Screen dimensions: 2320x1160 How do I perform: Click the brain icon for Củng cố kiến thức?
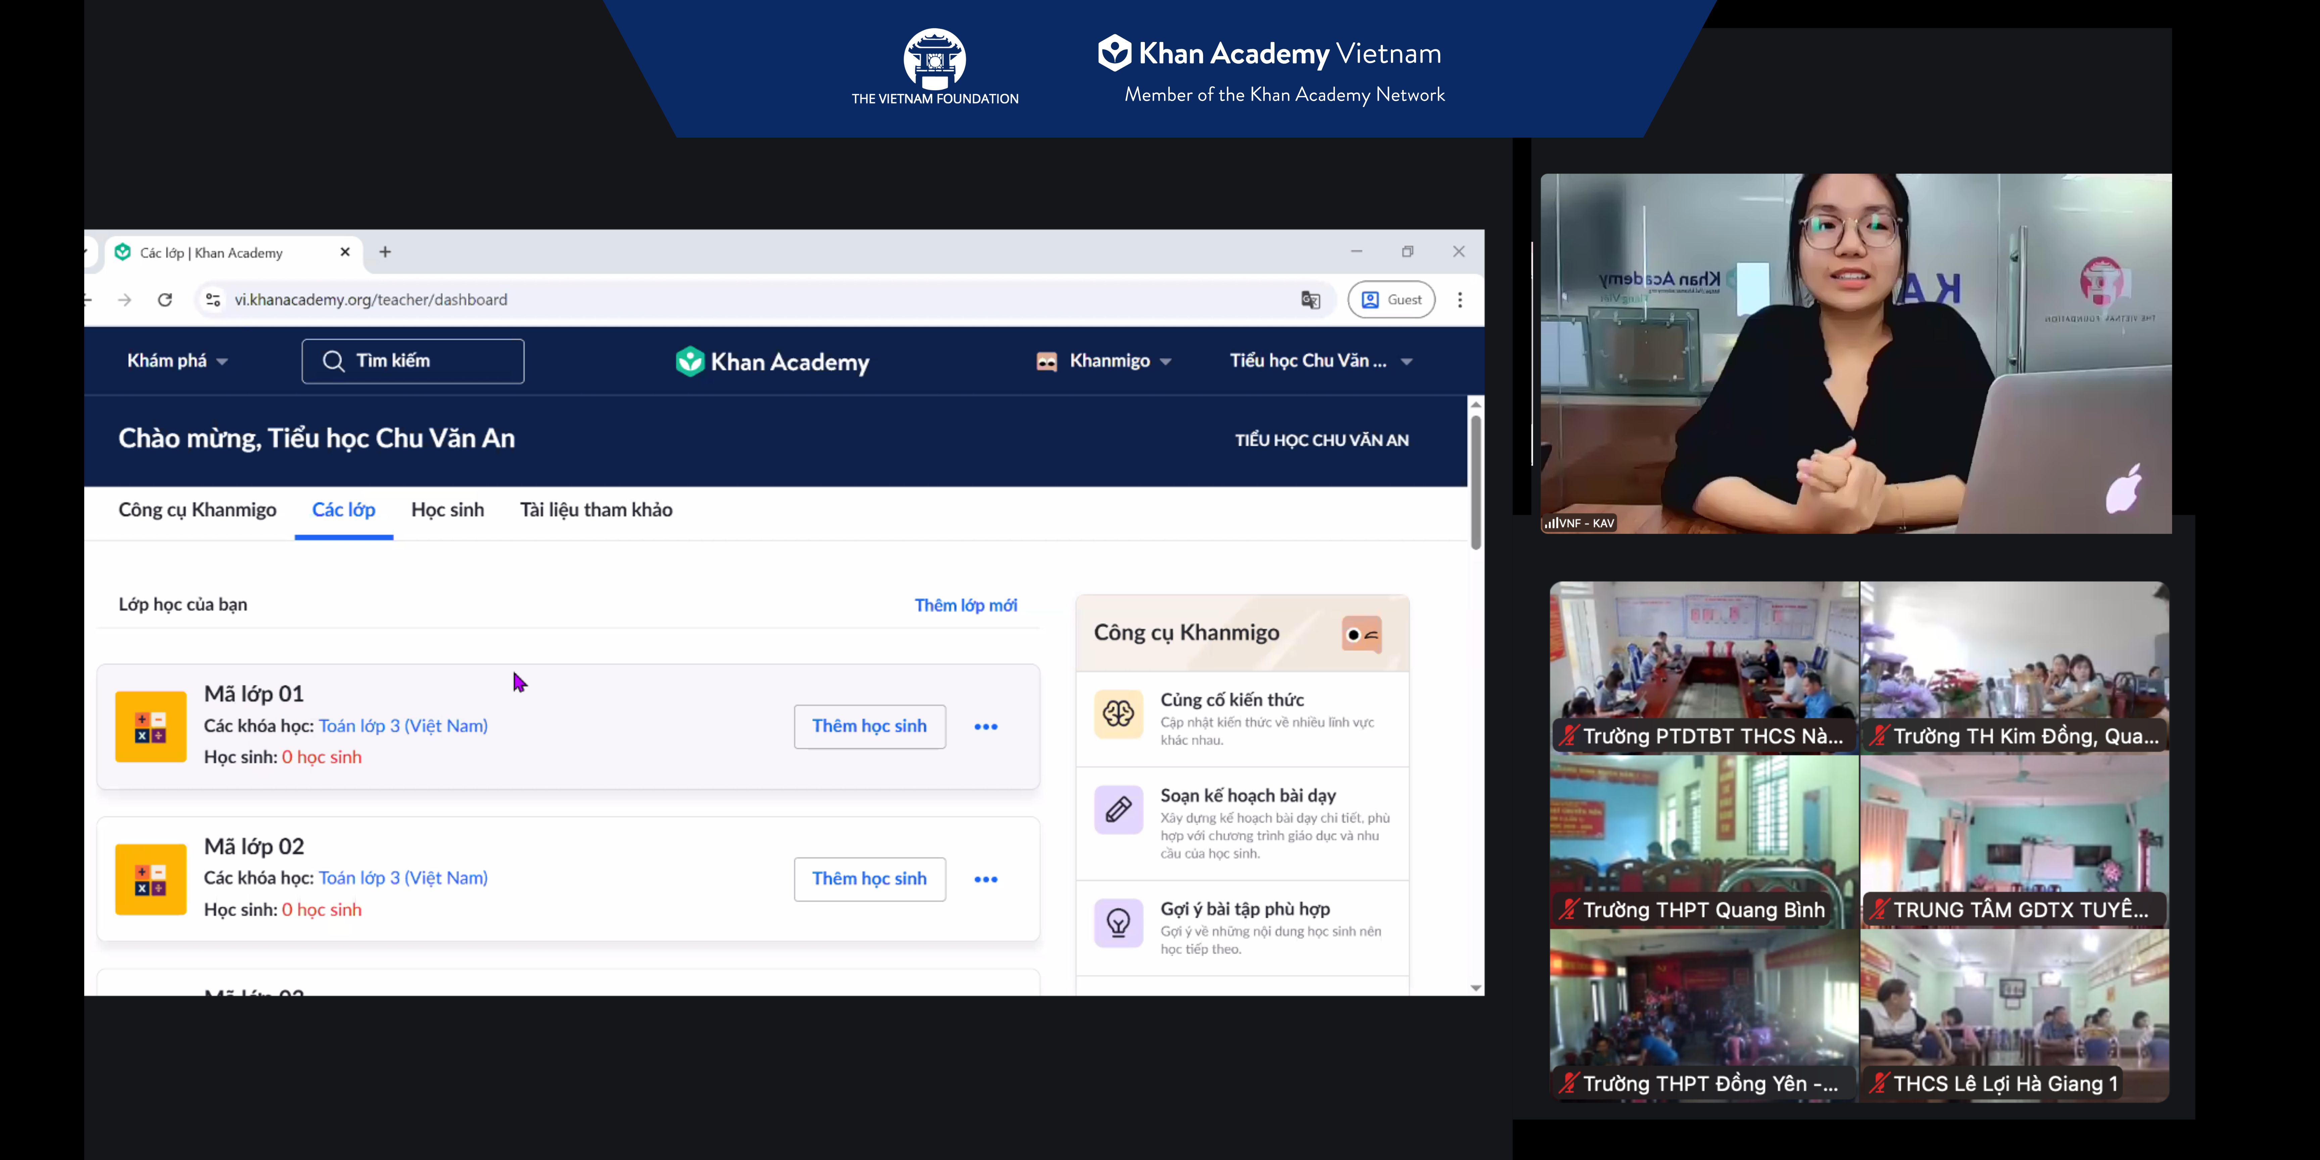pos(1119,714)
